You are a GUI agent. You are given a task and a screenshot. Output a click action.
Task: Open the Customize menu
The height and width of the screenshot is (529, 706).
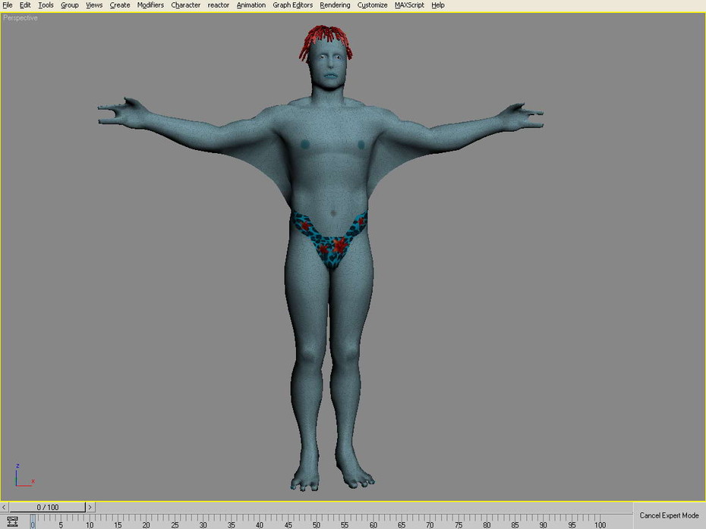pos(372,5)
